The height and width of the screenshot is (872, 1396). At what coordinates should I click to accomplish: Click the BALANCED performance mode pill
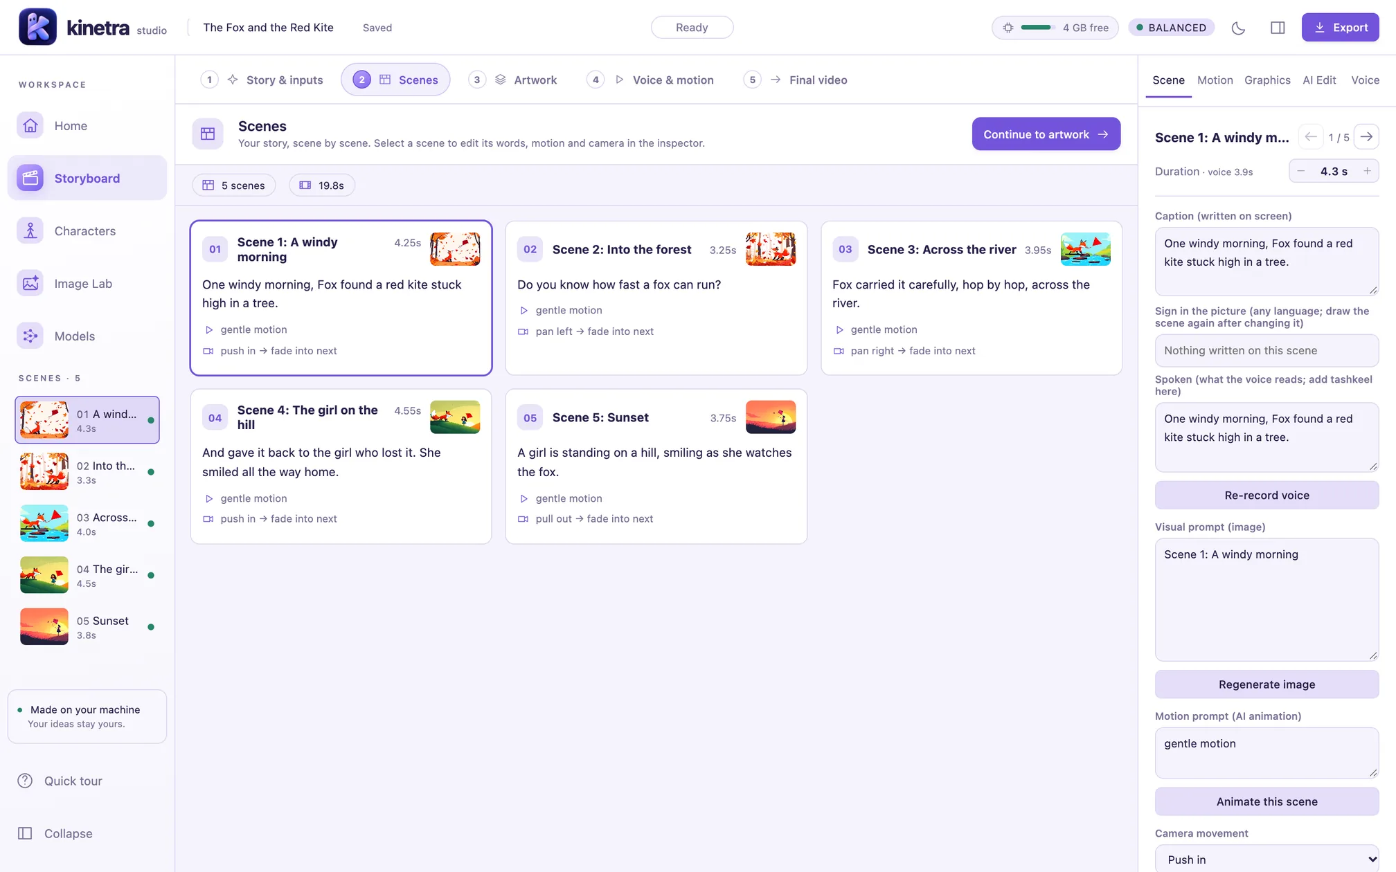point(1172,28)
